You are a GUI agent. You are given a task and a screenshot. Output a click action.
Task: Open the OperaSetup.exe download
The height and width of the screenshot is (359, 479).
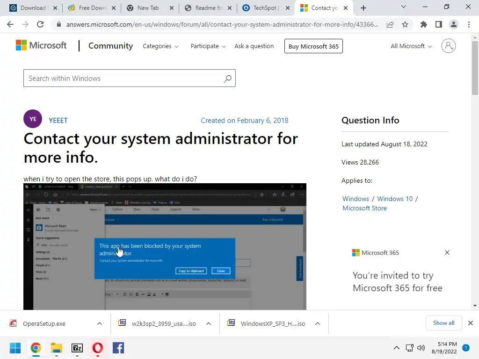click(44, 323)
